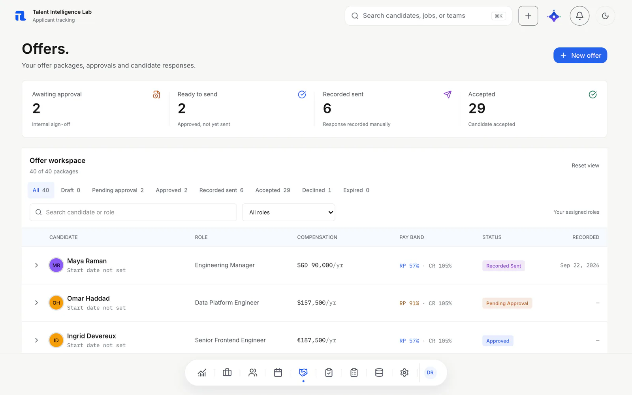Open the All roles dropdown
632x395 pixels.
(x=288, y=212)
